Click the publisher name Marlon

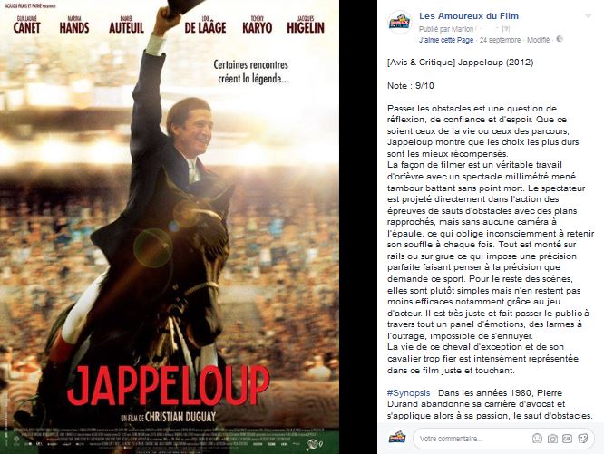[x=463, y=29]
